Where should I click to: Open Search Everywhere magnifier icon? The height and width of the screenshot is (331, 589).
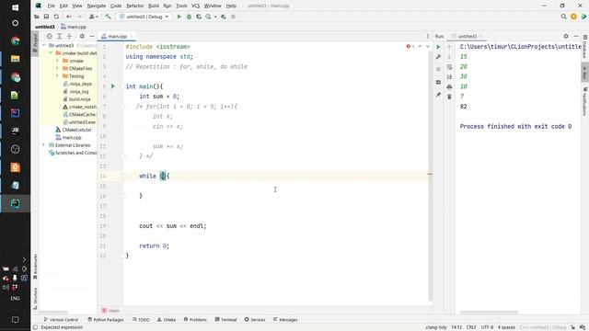[x=563, y=17]
